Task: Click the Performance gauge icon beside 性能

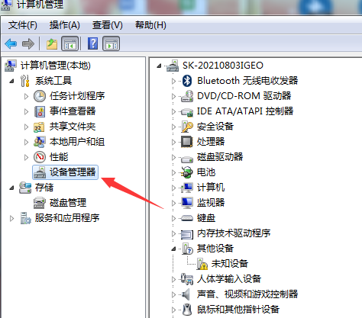Action: 40,157
